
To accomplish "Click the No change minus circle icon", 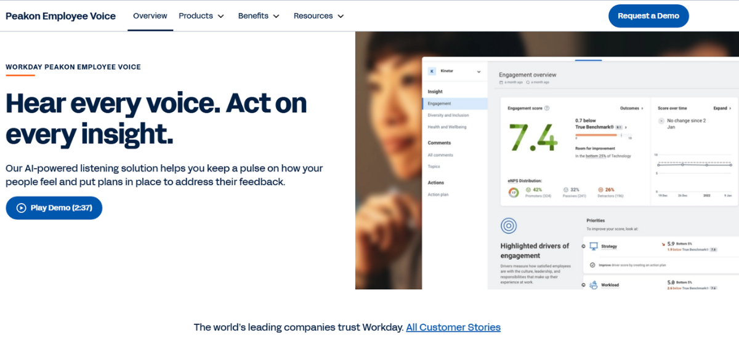I will pos(661,121).
